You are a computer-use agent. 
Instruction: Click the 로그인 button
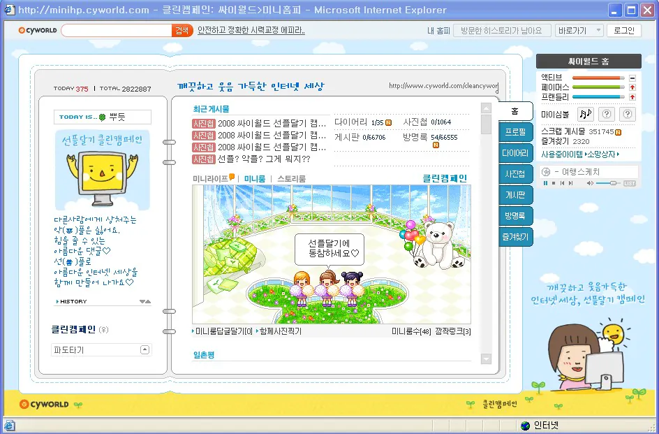coord(623,30)
